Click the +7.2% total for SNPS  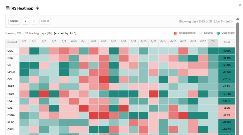coord(227,86)
